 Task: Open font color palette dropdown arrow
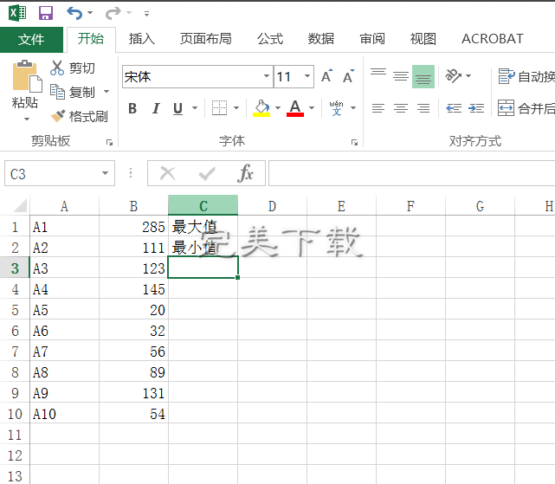point(312,107)
